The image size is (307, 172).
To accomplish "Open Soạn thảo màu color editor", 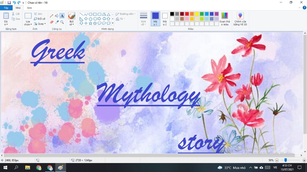I will (225, 19).
